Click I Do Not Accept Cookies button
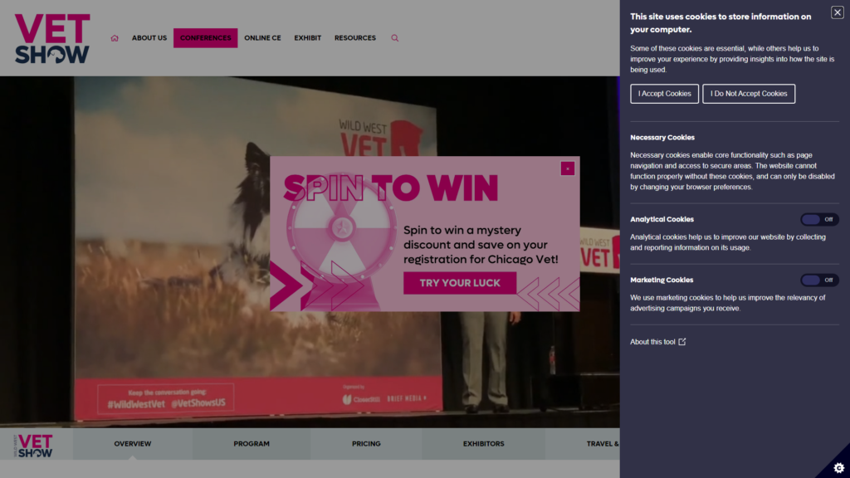Screen dimensions: 850x478 (x=749, y=94)
